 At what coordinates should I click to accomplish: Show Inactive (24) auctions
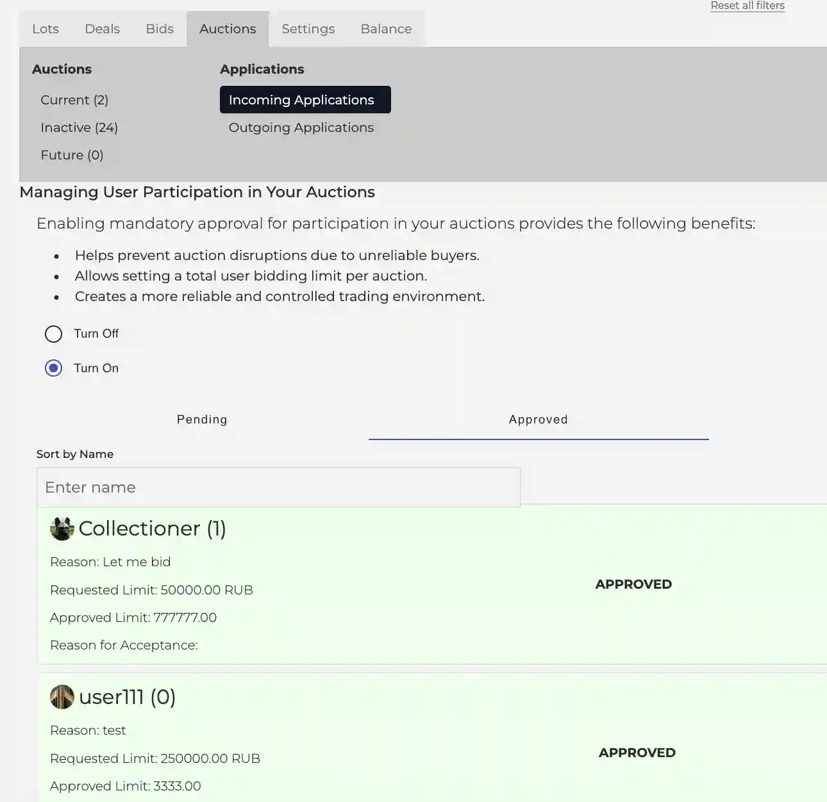pyautogui.click(x=79, y=127)
